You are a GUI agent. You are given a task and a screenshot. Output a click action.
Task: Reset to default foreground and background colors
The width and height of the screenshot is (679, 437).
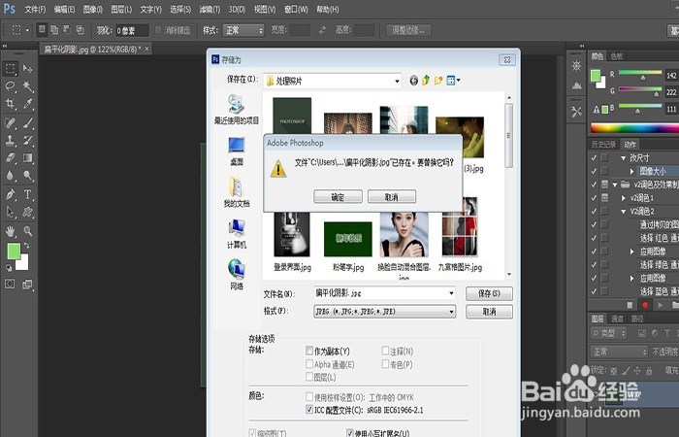point(9,268)
